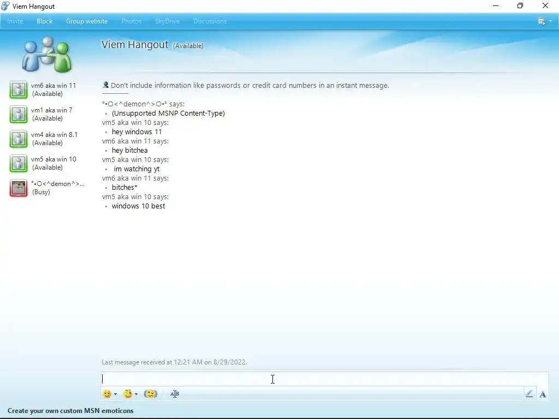Expand the emoticon dropdown arrow
Viewport: 559px width, 419px height.
(116, 394)
